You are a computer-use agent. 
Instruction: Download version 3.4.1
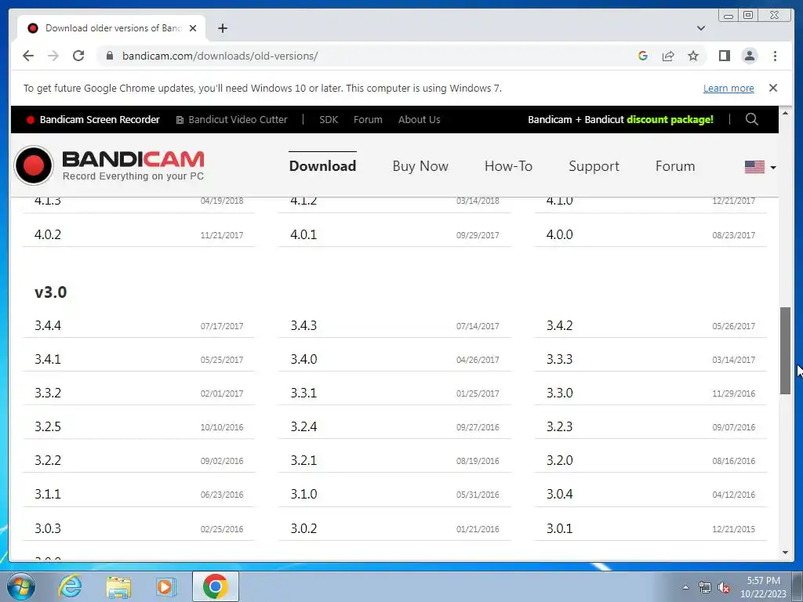click(x=138, y=359)
